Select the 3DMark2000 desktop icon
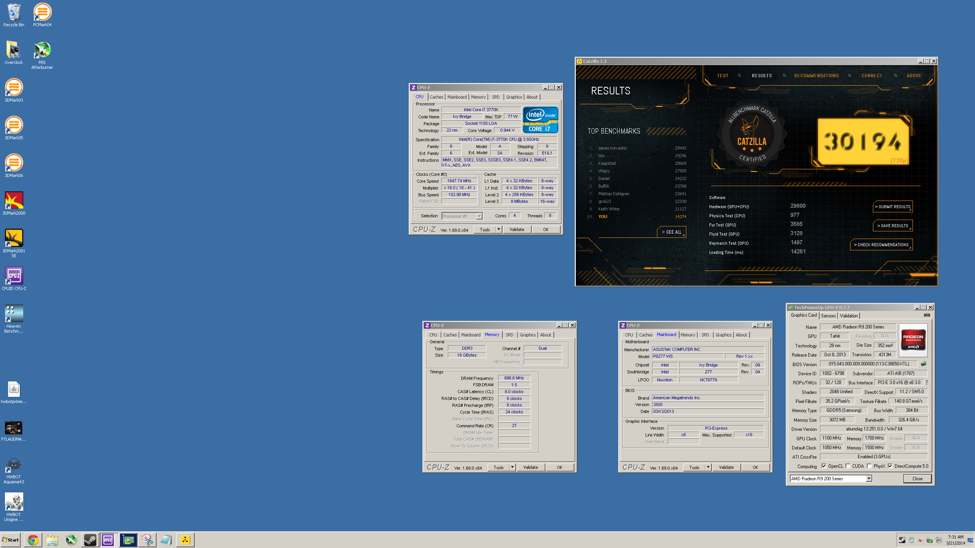This screenshot has height=548, width=975. (14, 204)
